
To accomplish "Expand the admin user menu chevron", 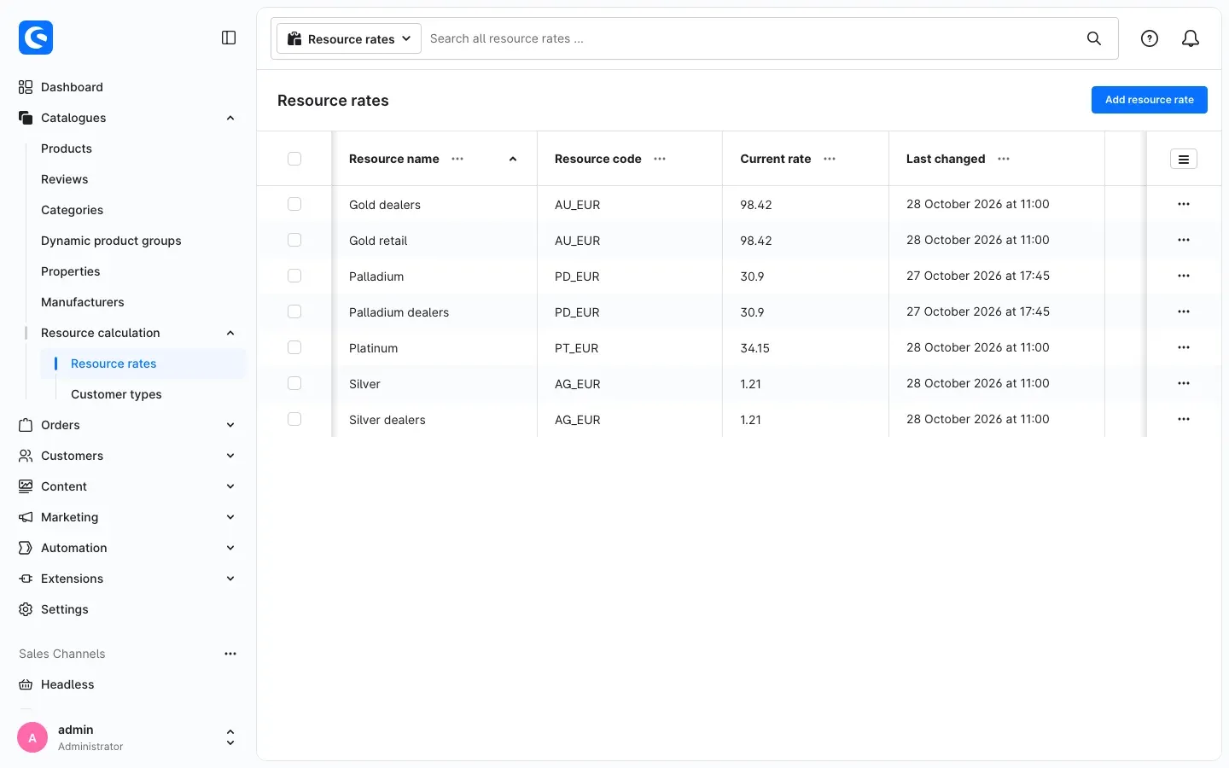I will [230, 738].
